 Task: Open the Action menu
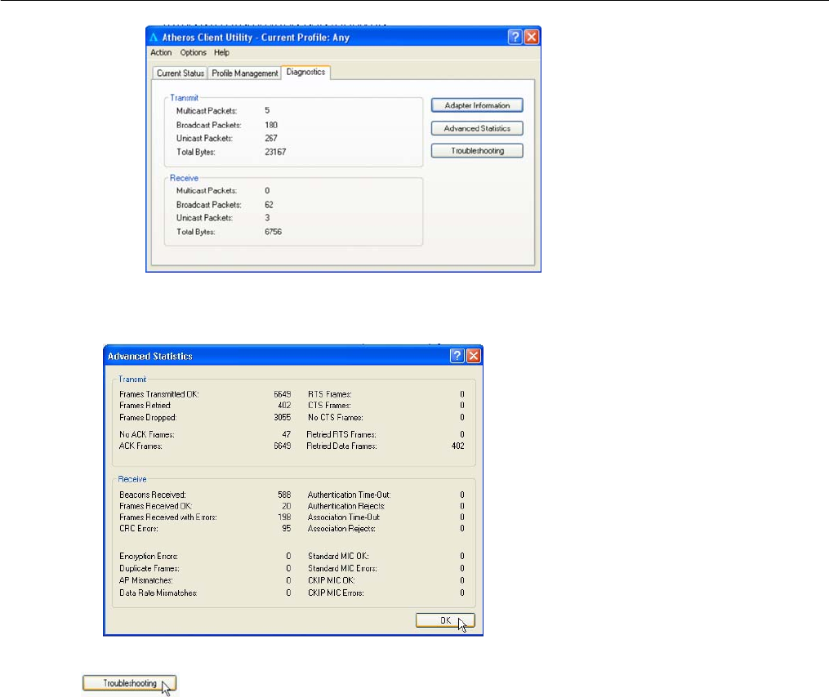pyautogui.click(x=161, y=52)
